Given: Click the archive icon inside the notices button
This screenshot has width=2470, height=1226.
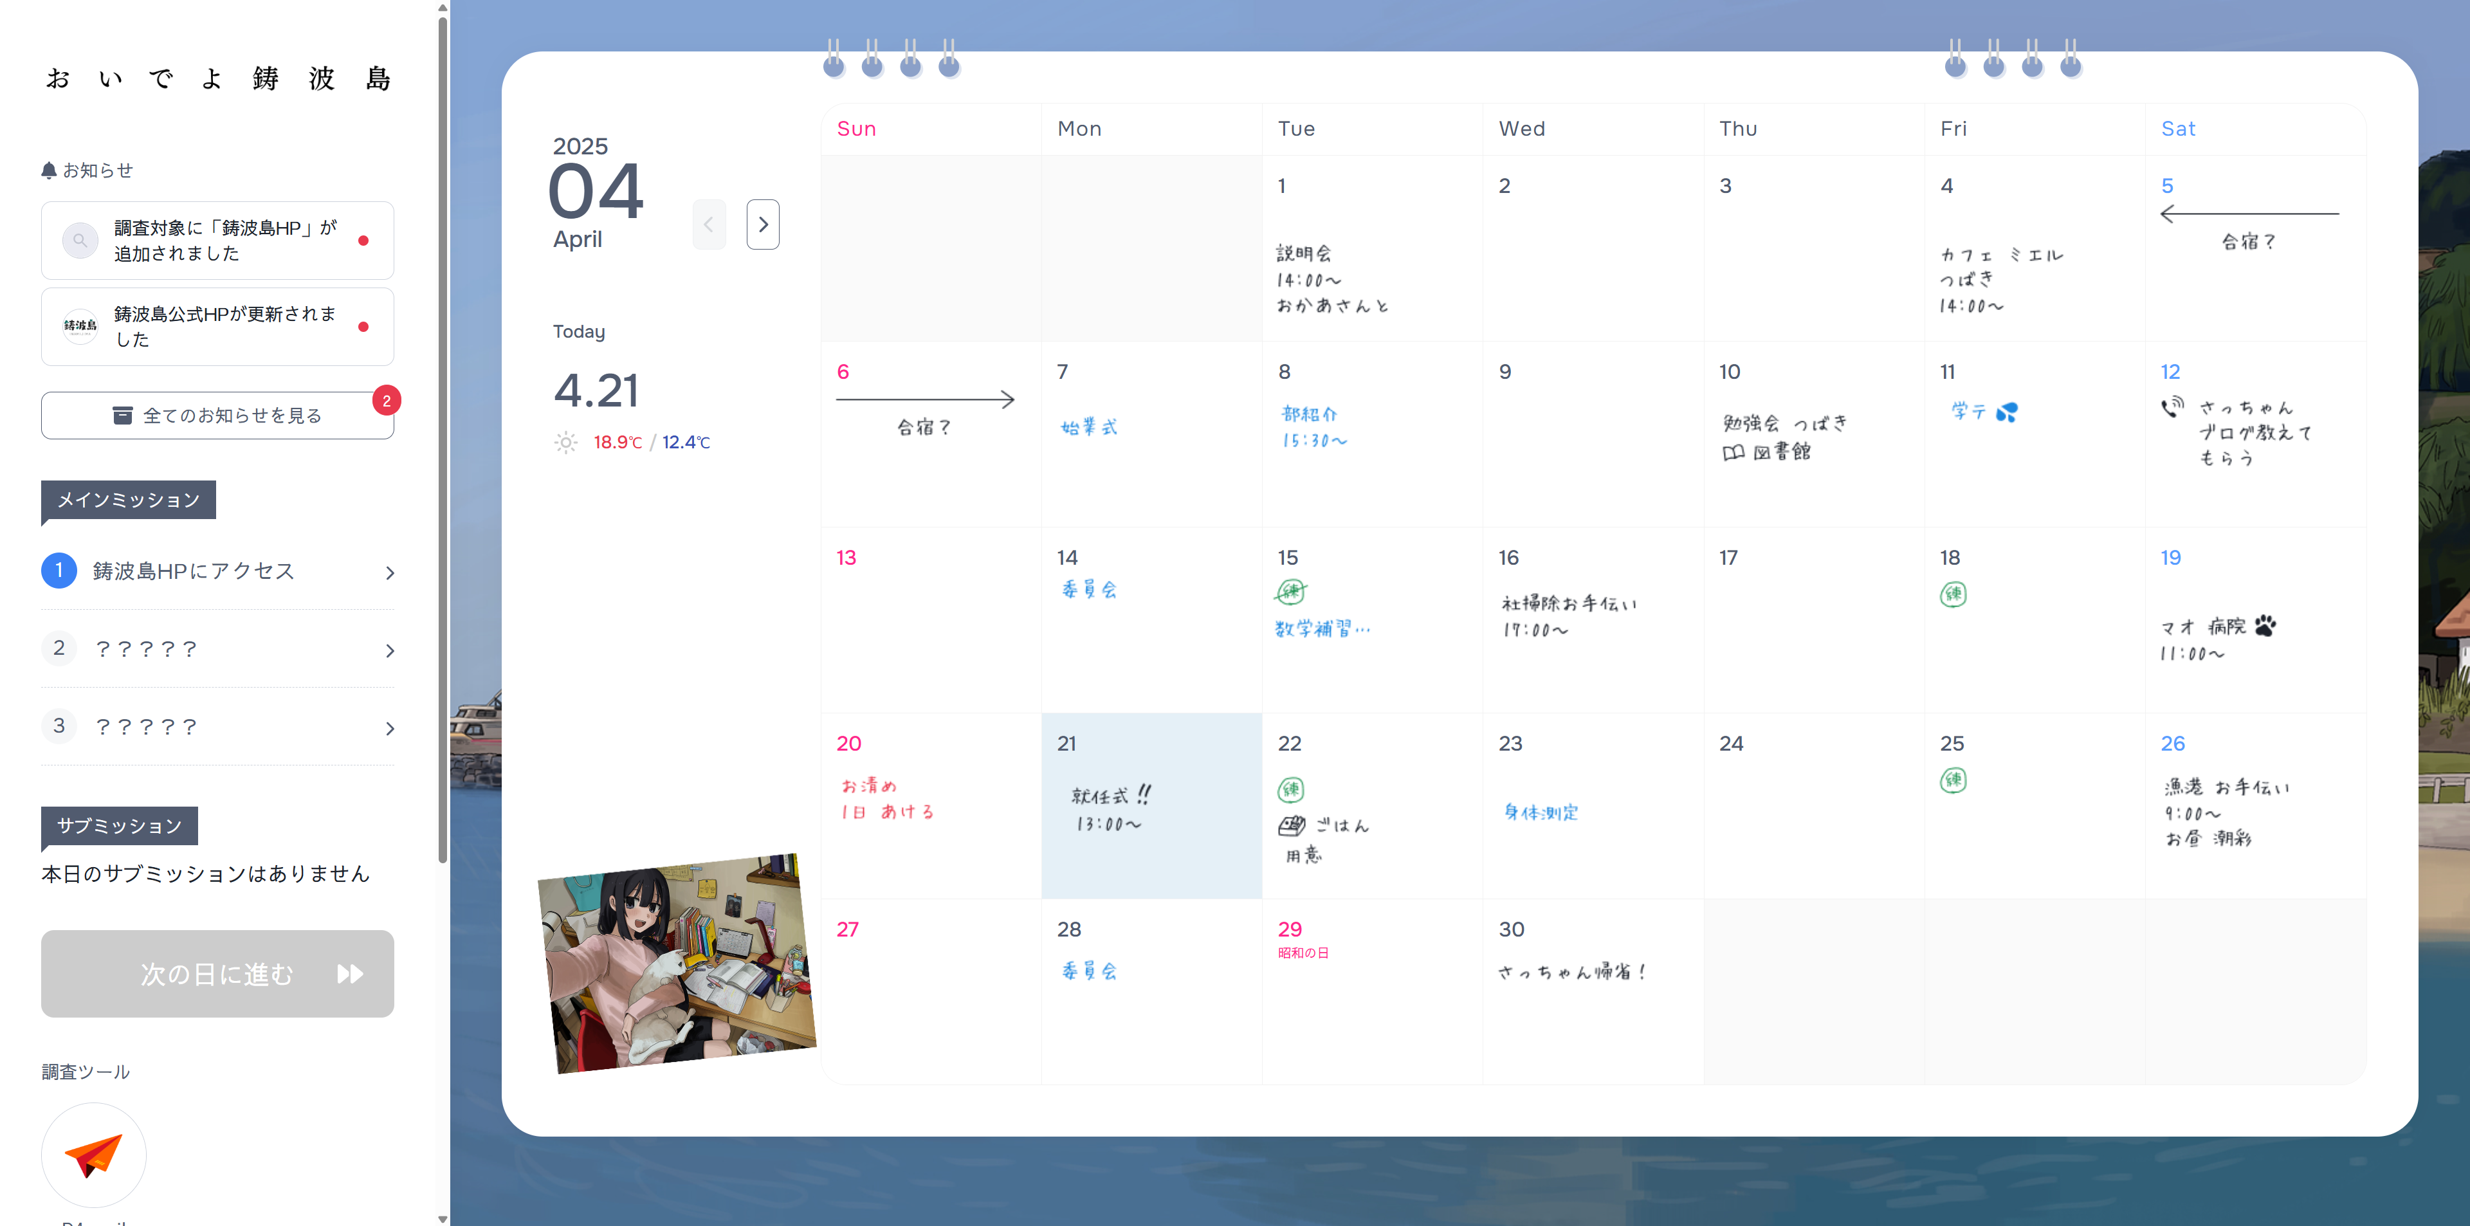Looking at the screenshot, I should click(123, 415).
